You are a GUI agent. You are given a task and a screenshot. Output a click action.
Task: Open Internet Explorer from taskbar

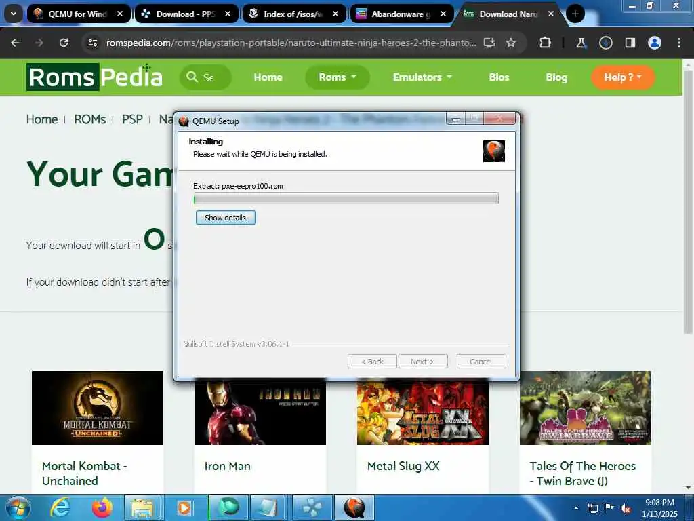pos(60,508)
